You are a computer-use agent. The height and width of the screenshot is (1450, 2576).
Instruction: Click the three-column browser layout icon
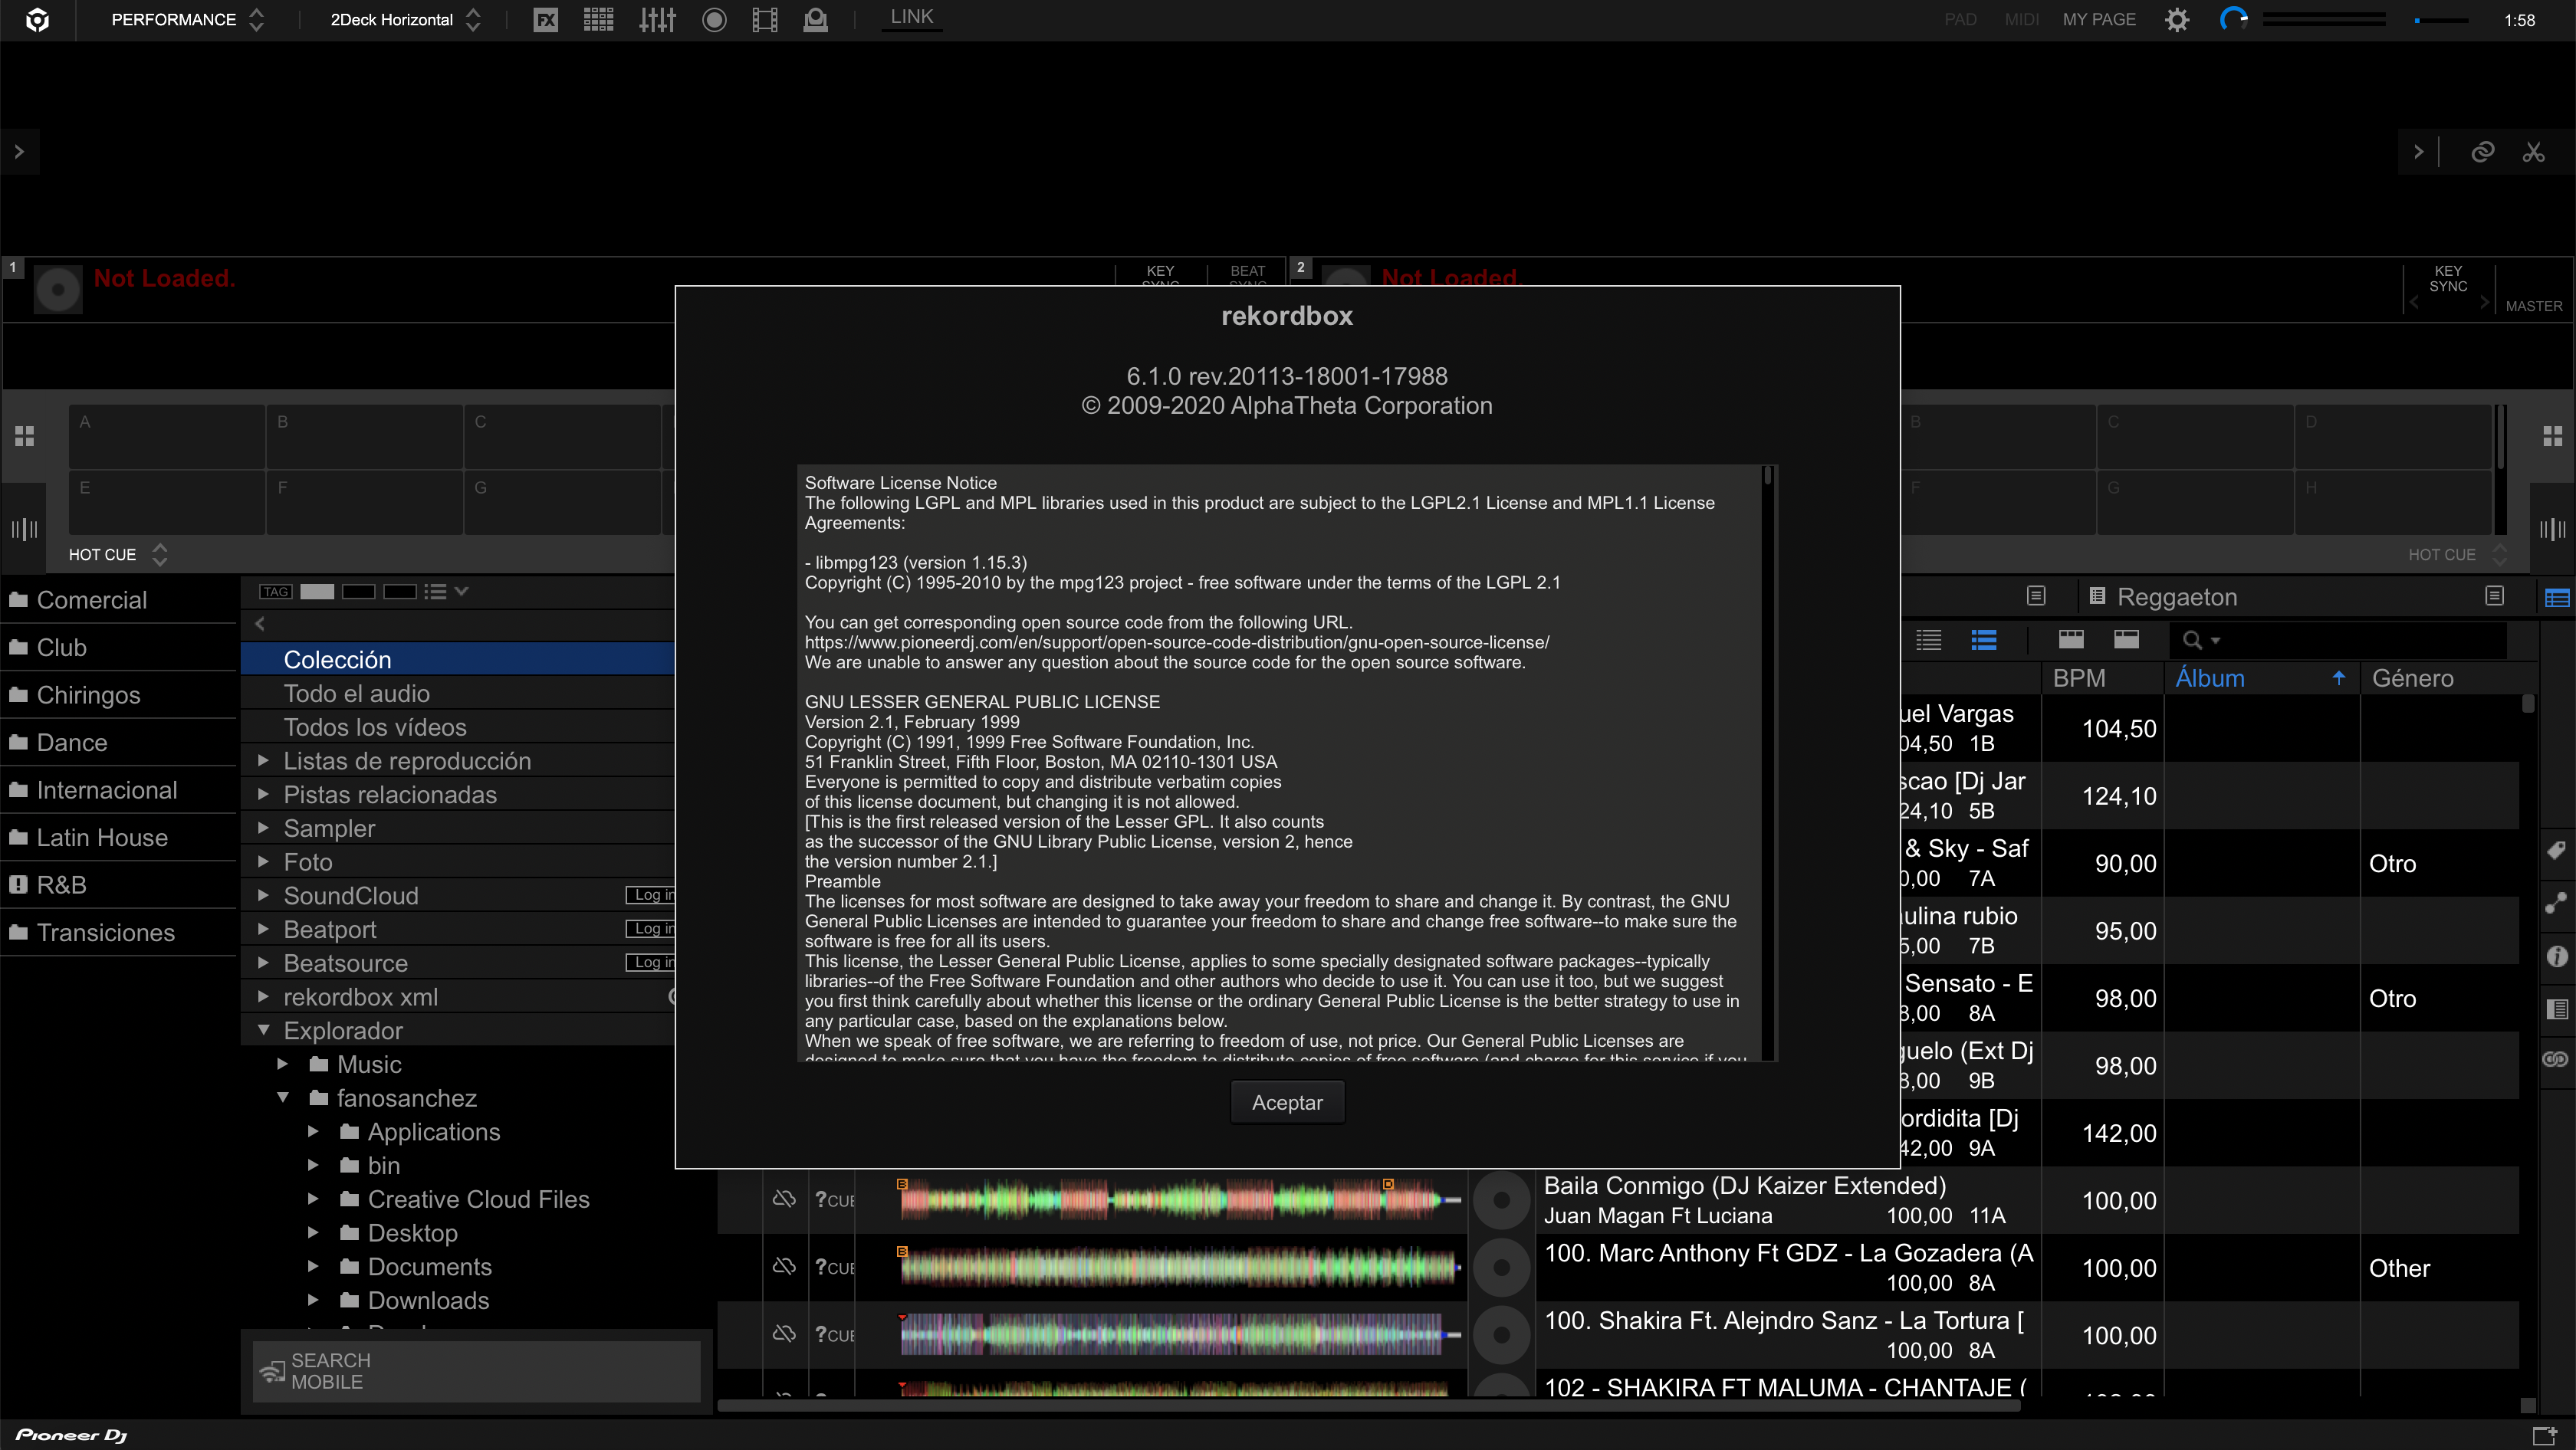coord(2072,641)
